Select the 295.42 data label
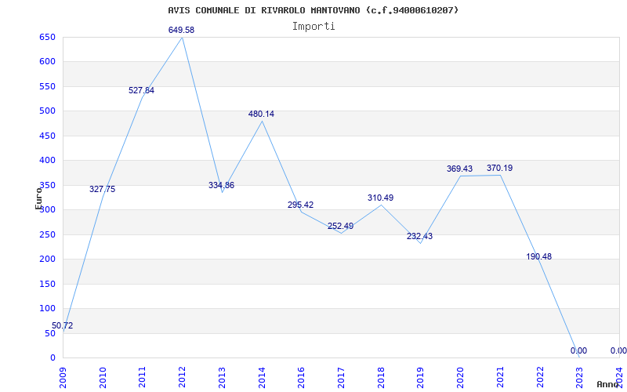The image size is (627, 392). click(x=300, y=205)
